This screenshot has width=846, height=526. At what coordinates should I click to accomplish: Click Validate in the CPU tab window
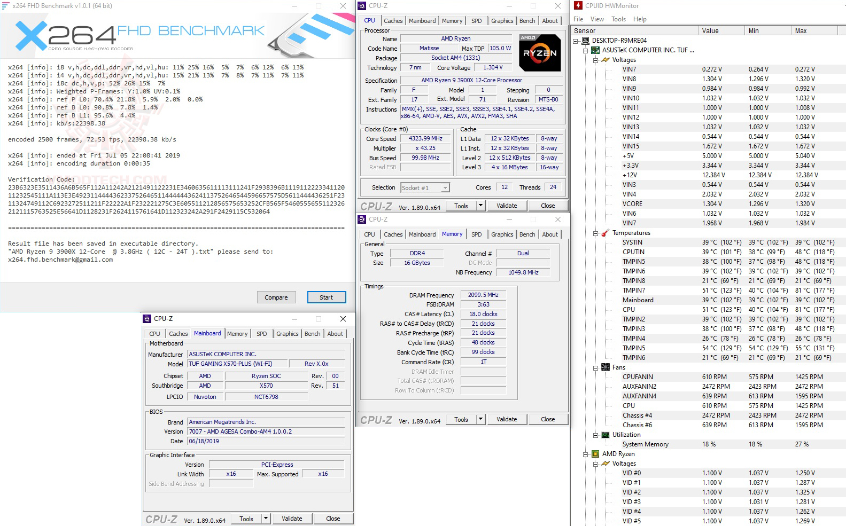coord(507,206)
